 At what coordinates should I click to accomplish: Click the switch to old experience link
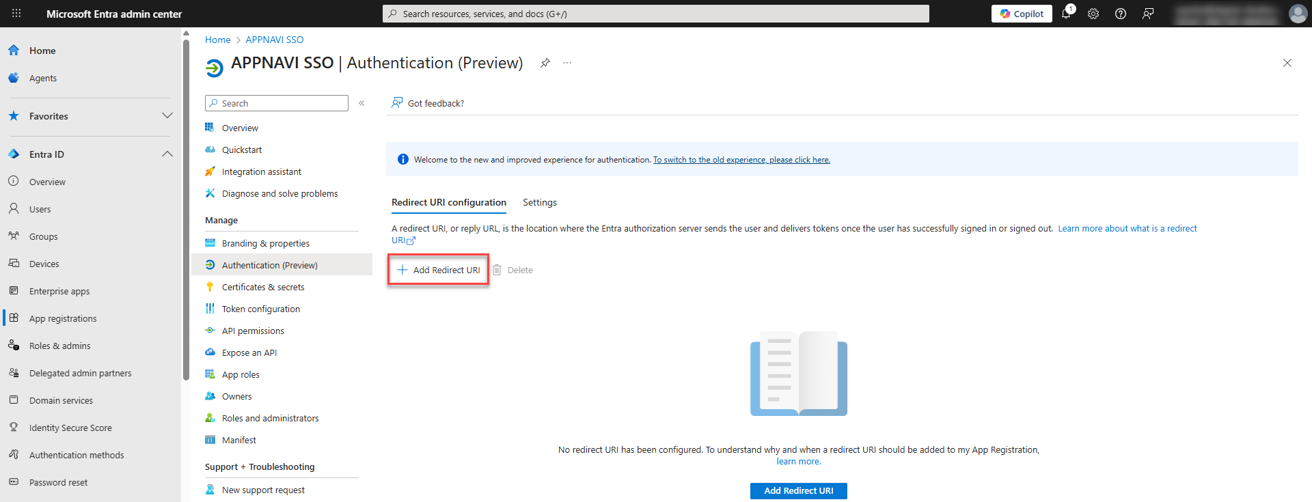click(741, 160)
